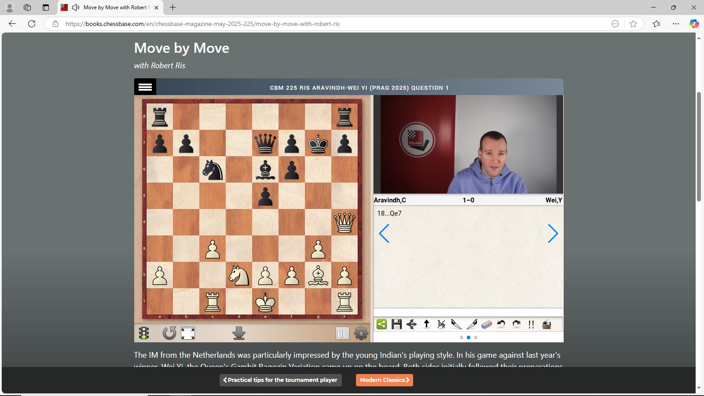Open tab actions menu icon
The width and height of the screenshot is (704, 396).
pyautogui.click(x=46, y=7)
